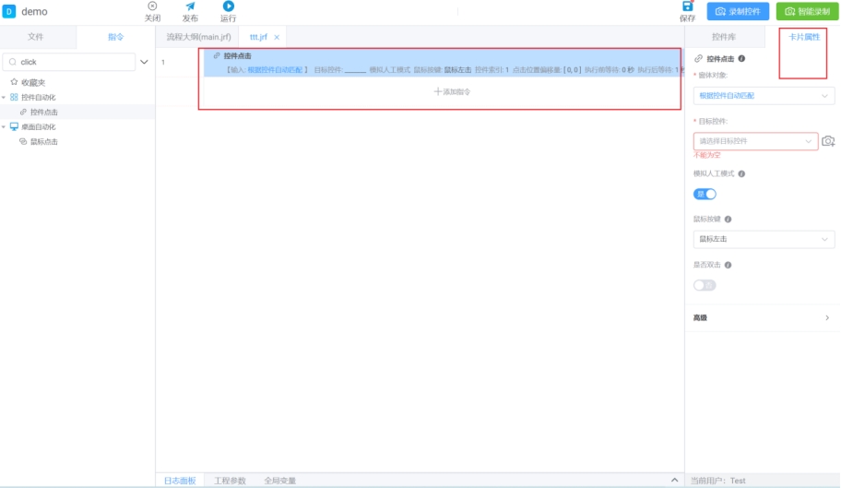Viewport: 841px width, 488px height.
Task: Click the 发布 publish paper-plane icon
Action: [x=190, y=7]
